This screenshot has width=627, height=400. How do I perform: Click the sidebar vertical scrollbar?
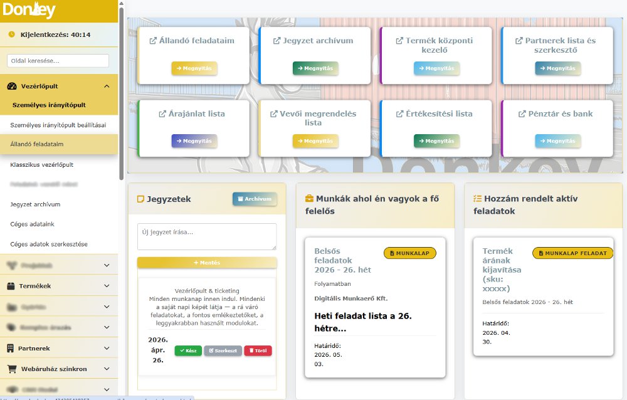click(121, 94)
